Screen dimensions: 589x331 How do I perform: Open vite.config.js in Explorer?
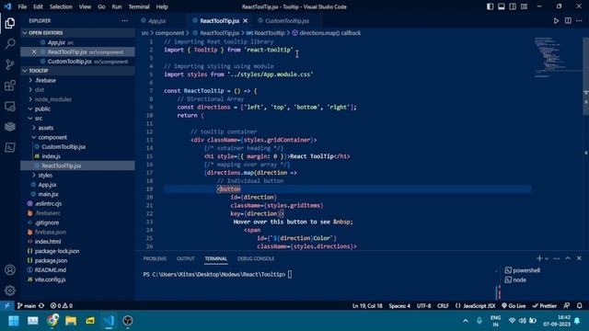click(x=50, y=280)
